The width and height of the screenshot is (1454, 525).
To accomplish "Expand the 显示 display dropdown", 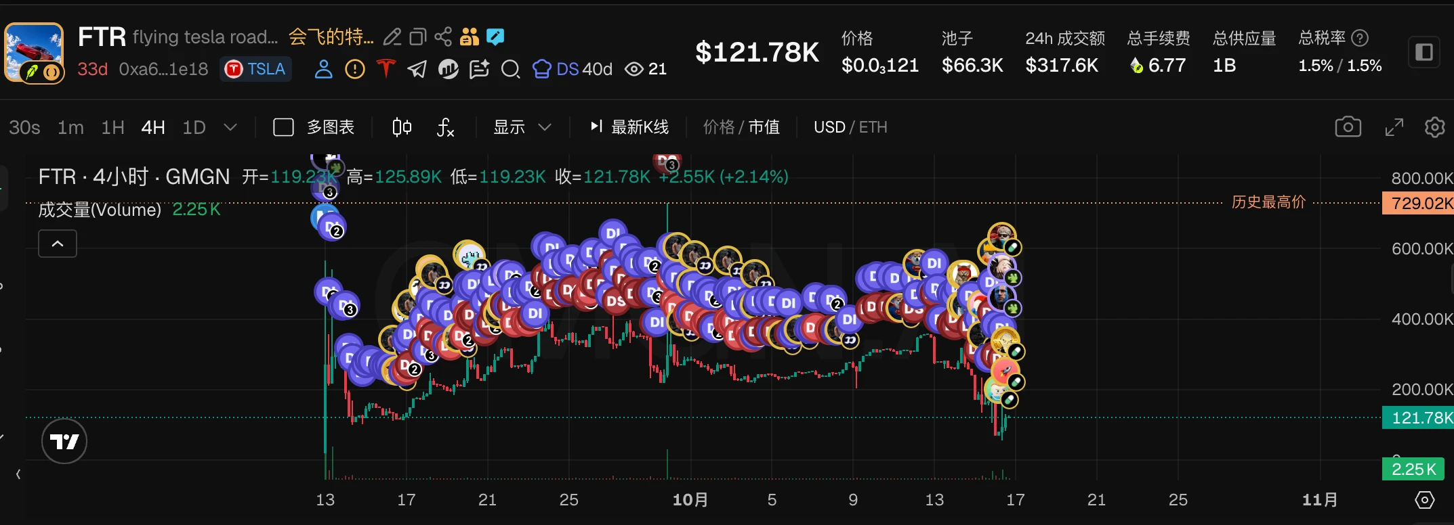I will click(522, 127).
